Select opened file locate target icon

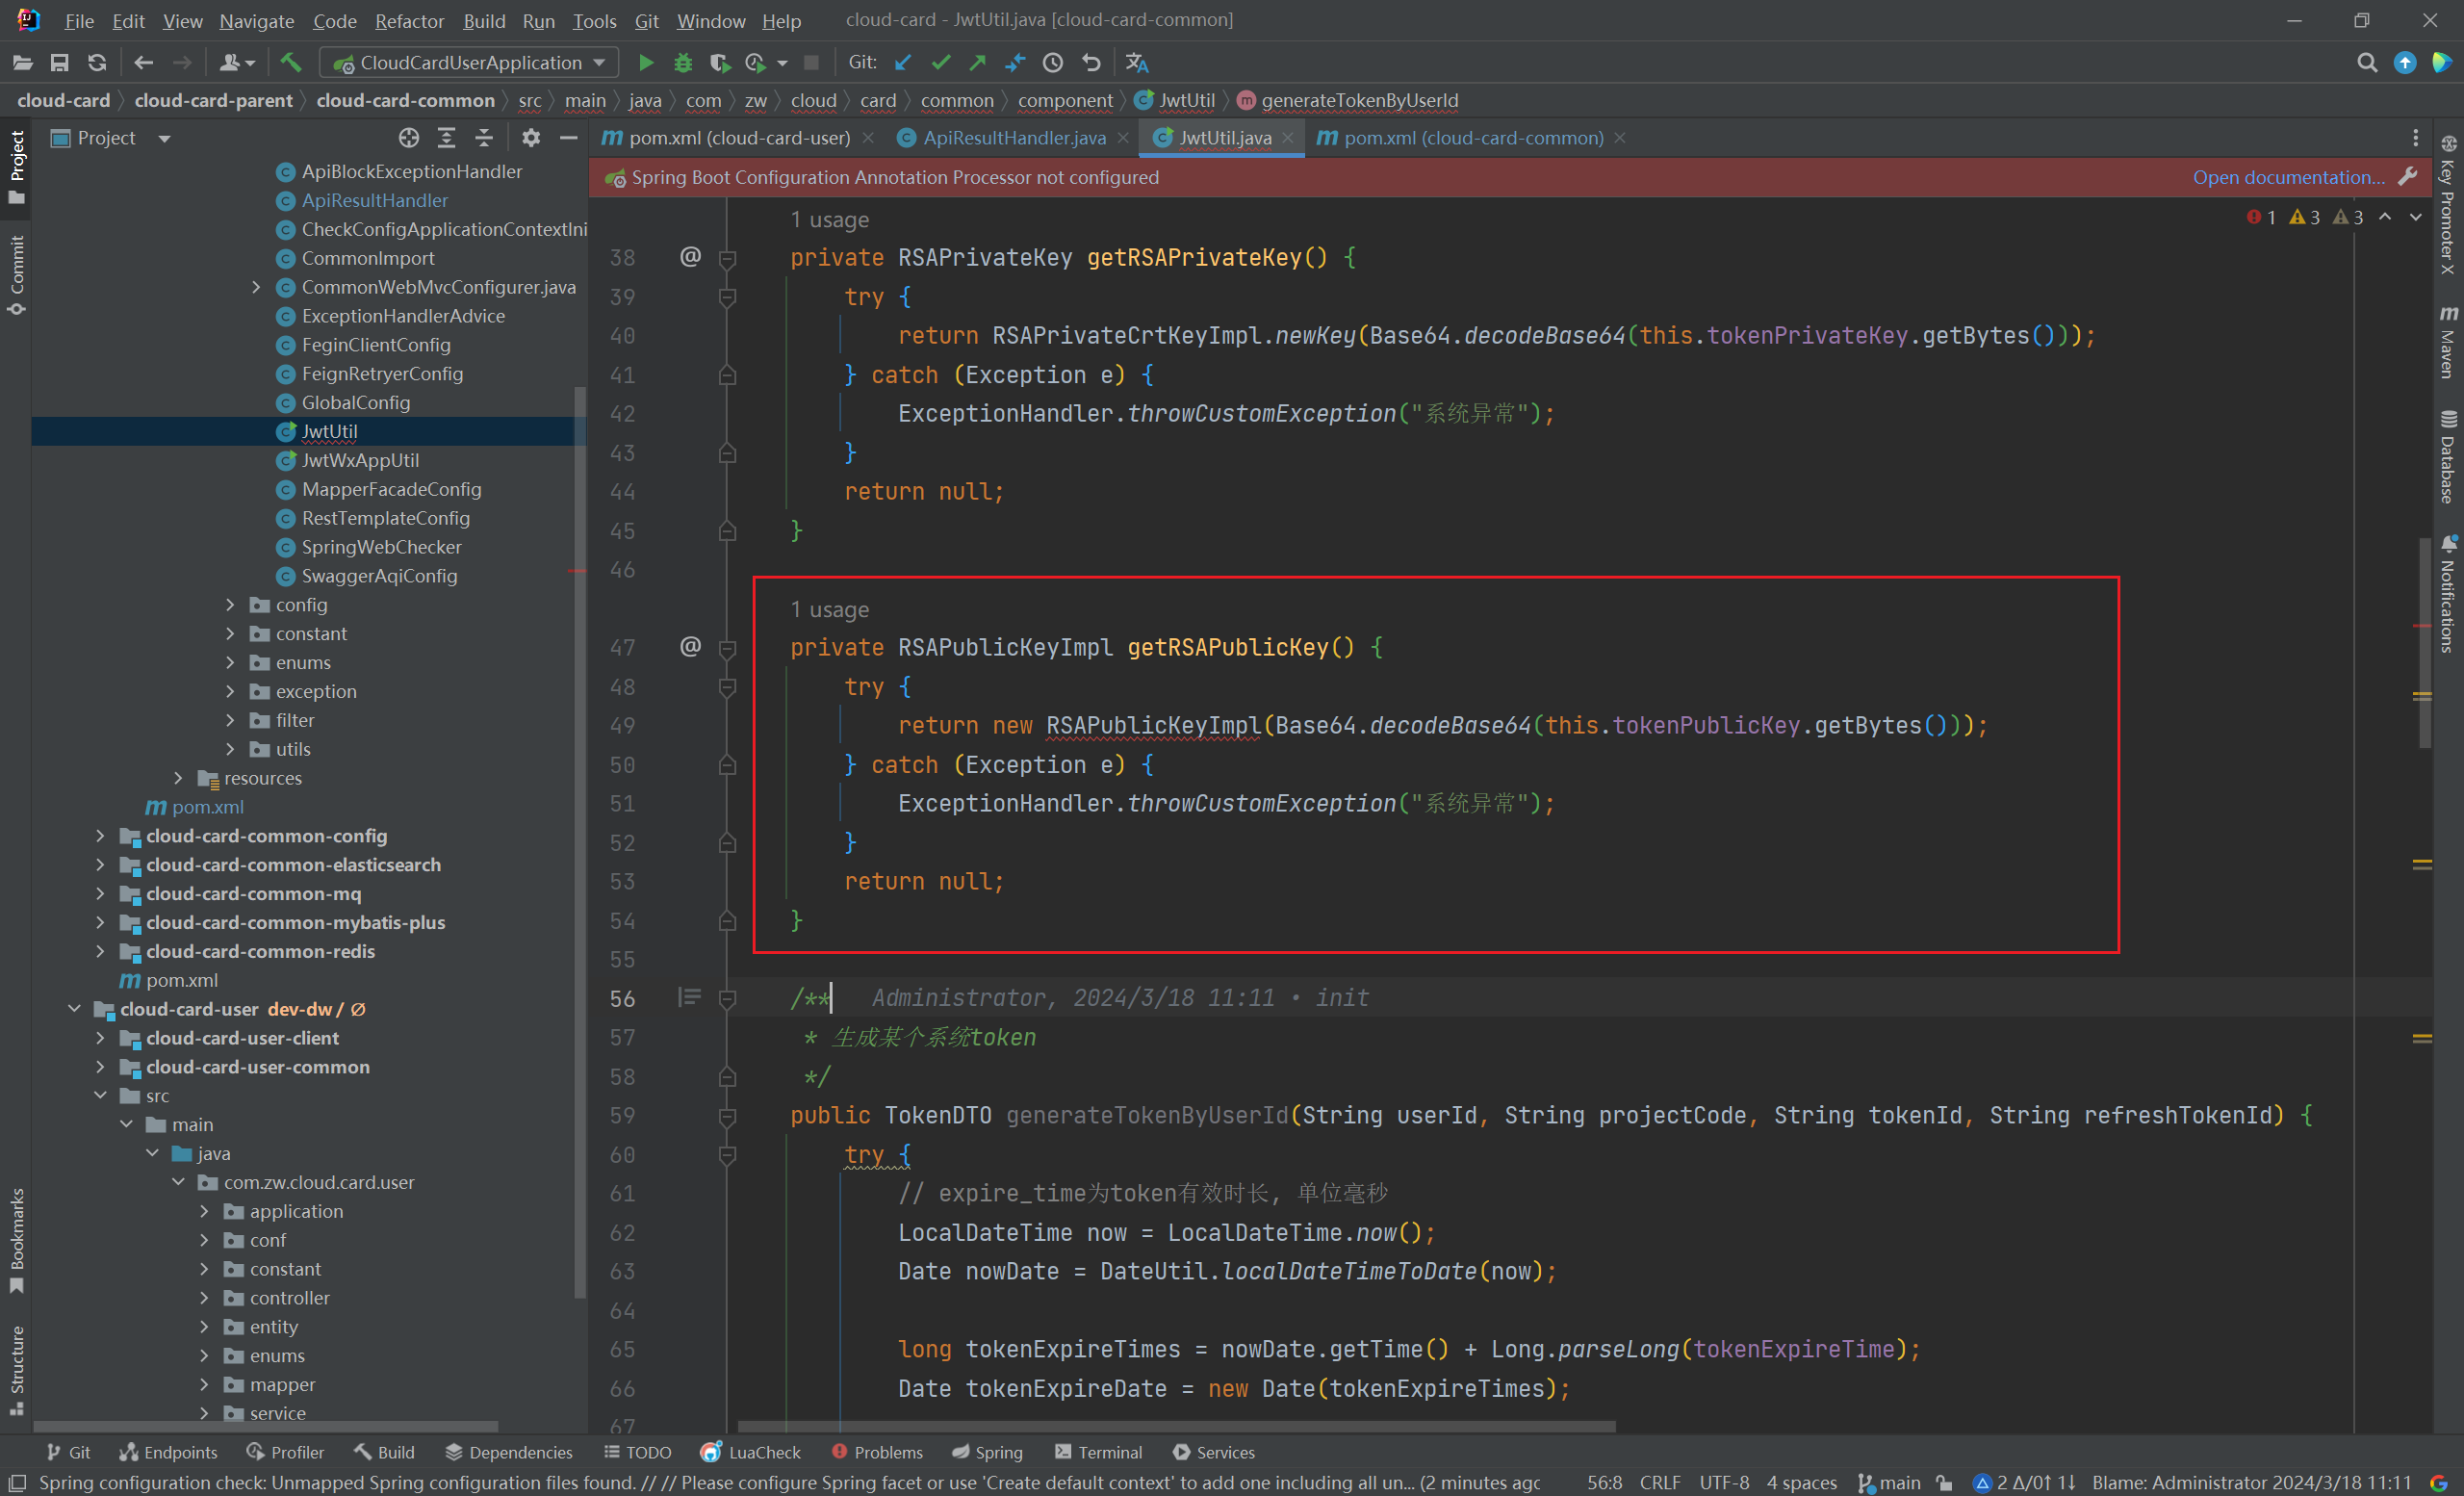coord(409,138)
